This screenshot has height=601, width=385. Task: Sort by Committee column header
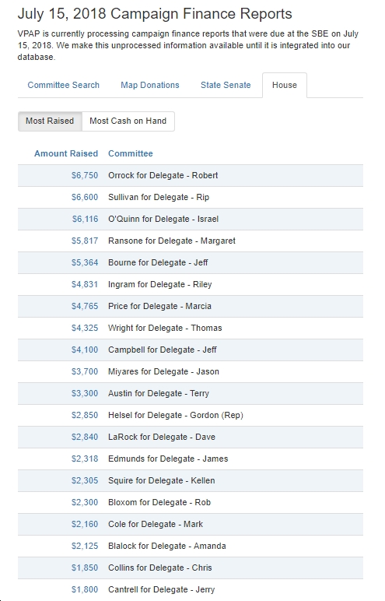click(x=130, y=153)
